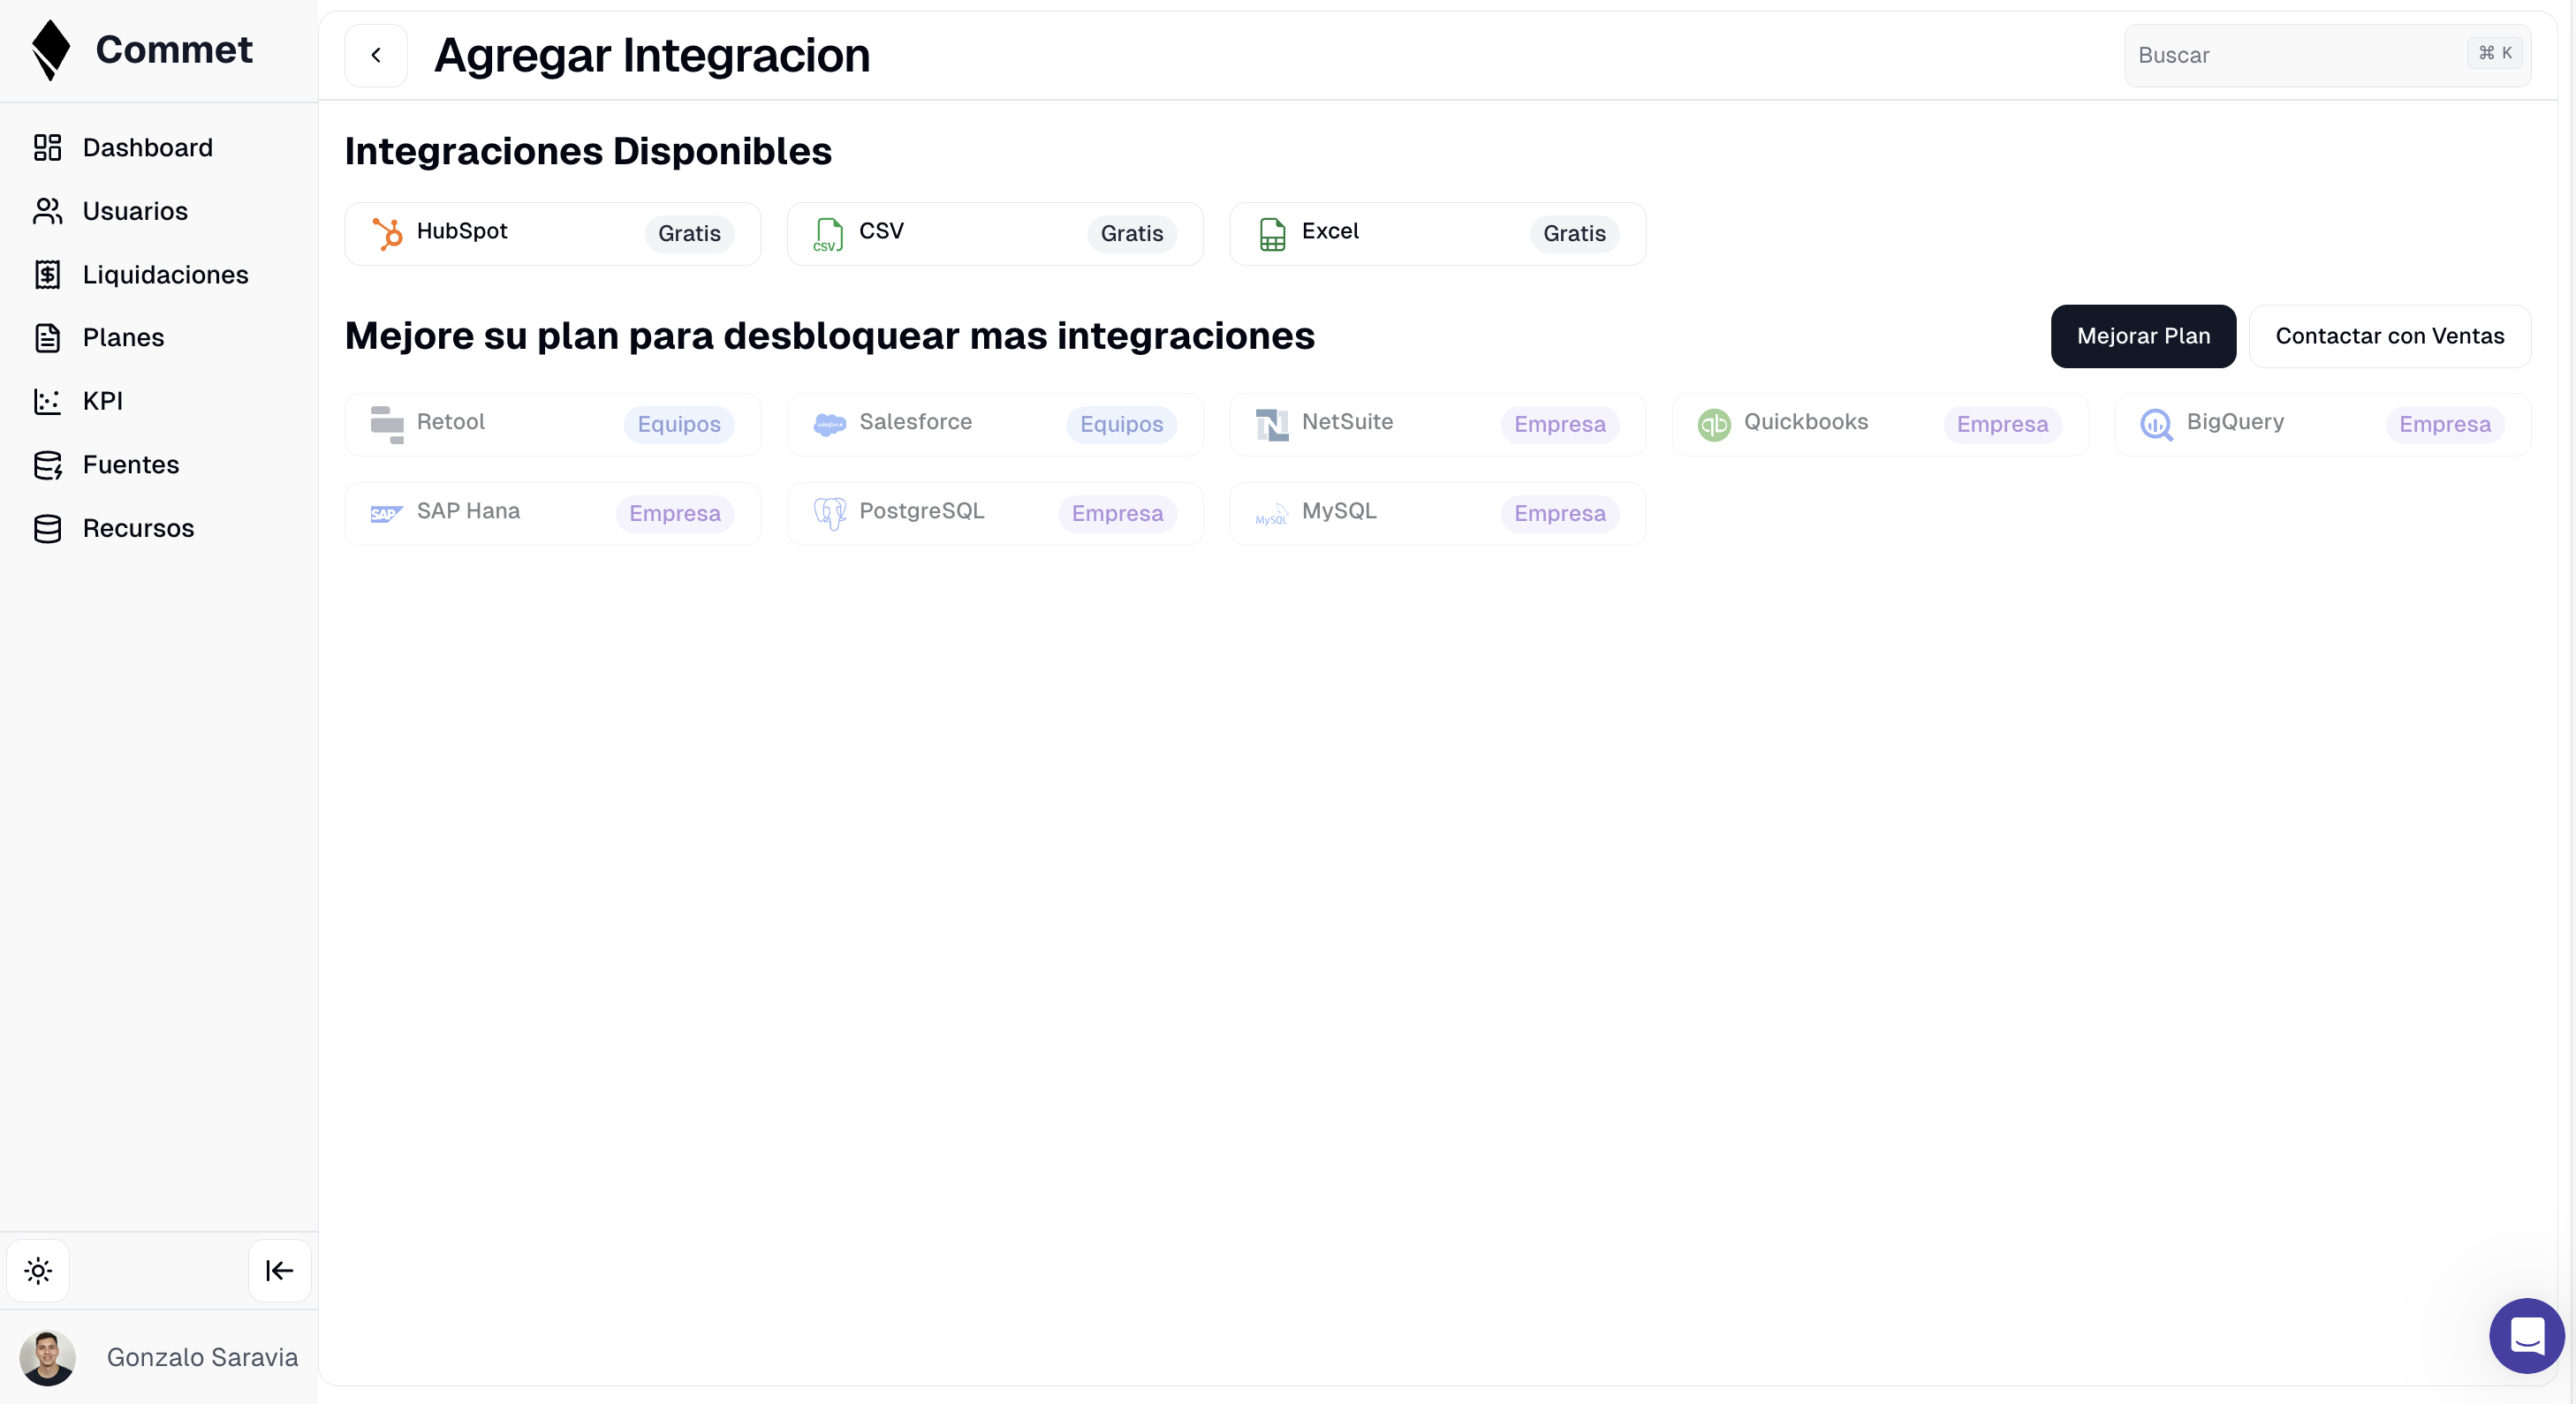
Task: Click the HubSpot logo icon
Action: (x=387, y=234)
